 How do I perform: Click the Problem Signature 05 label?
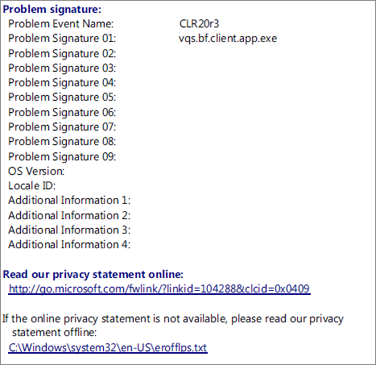62,97
